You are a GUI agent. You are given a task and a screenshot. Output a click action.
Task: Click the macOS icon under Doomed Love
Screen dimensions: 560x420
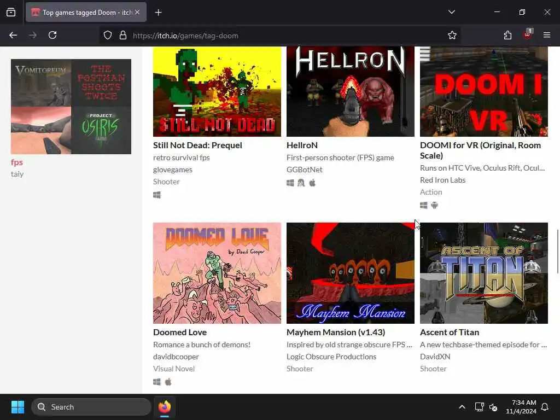point(168,382)
